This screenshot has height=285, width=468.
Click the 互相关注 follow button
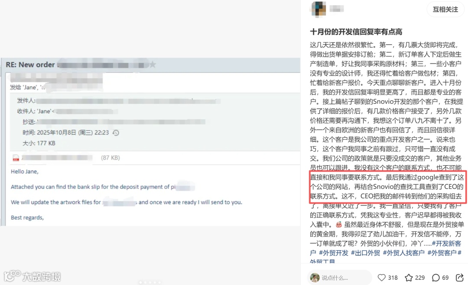tap(445, 10)
